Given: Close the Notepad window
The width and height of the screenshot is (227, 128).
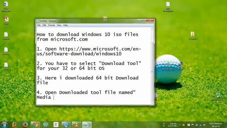Looking at the screenshot, I should tap(150, 21).
